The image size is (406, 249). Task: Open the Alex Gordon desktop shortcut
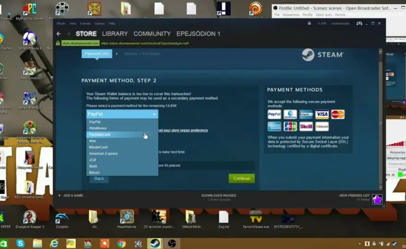click(x=30, y=71)
